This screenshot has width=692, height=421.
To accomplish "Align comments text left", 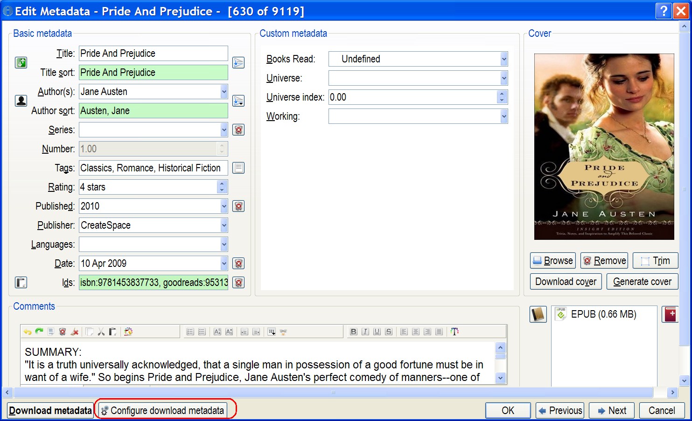I will click(x=404, y=332).
